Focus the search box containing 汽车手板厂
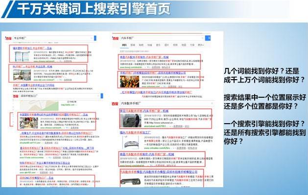The height and width of the screenshot is (195, 308). point(162,38)
